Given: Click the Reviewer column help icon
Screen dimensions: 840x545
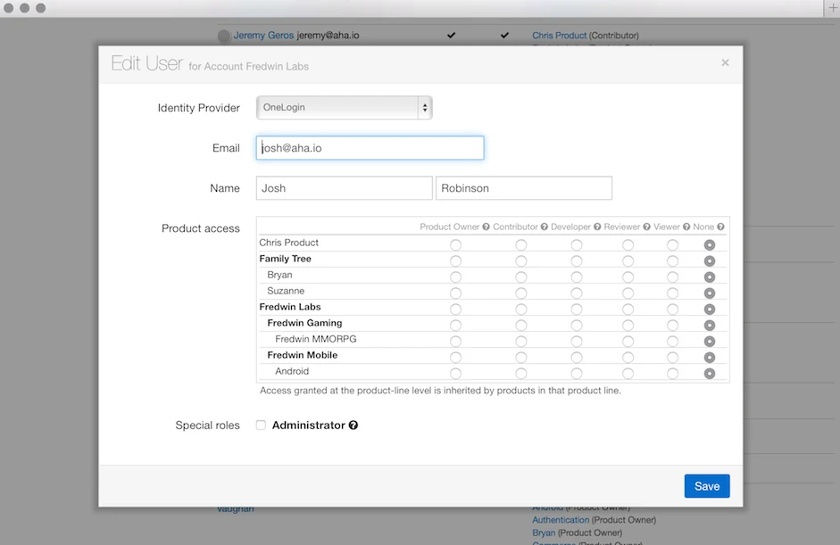Looking at the screenshot, I should [646, 227].
